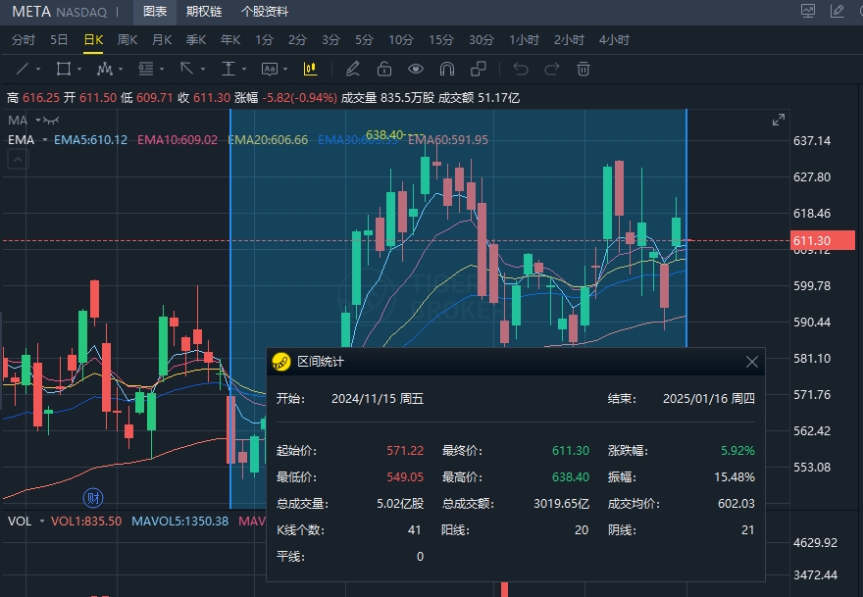
Task: Select the 5日 timeframe
Action: 59,39
